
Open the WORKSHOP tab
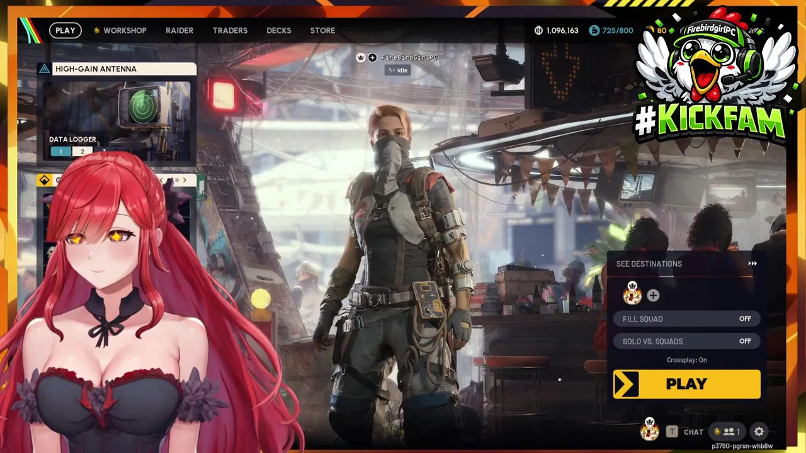click(x=125, y=30)
